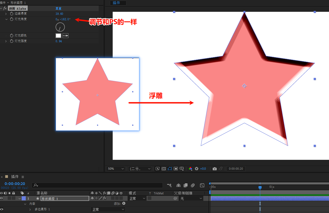Collapse the 内容 group
The height and width of the screenshot is (213, 329).
coord(25,204)
